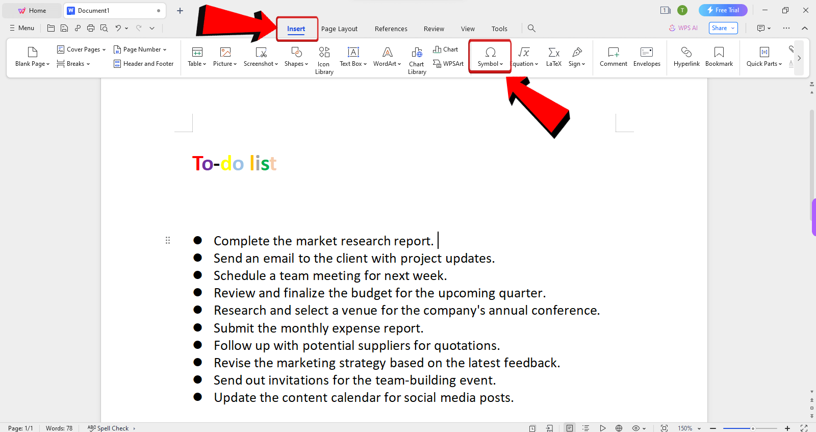The height and width of the screenshot is (432, 816).
Task: Toggle Eye Protection mode in status bar
Action: point(636,428)
